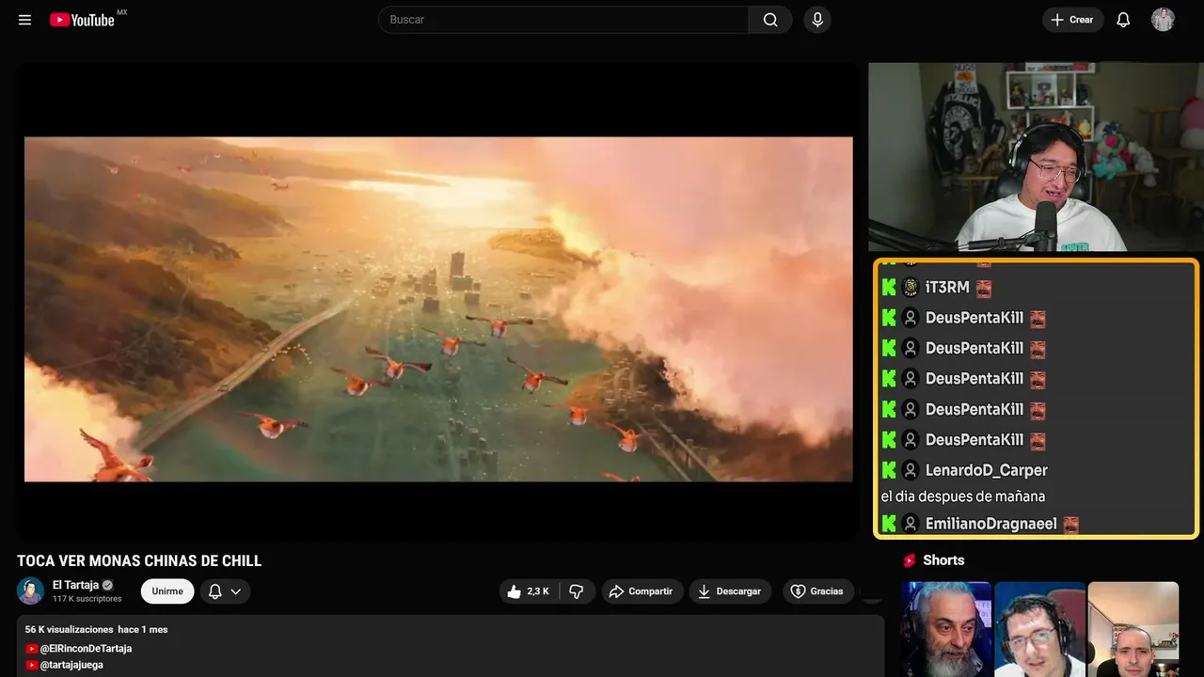Image resolution: width=1204 pixels, height=677 pixels.
Task: Open the Short with the white-bearded man
Action: [x=946, y=629]
